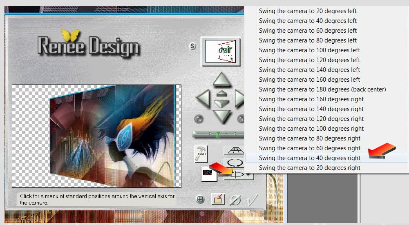Click the green zoom slider handle
Screen dimensions: 409x225
click(x=217, y=134)
